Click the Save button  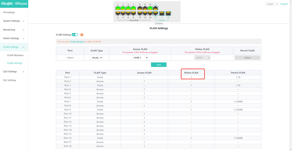click(159, 65)
